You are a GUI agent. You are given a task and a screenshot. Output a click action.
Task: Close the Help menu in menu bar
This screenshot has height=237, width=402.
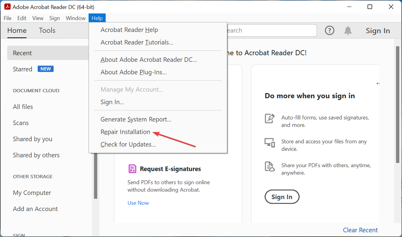(x=97, y=18)
